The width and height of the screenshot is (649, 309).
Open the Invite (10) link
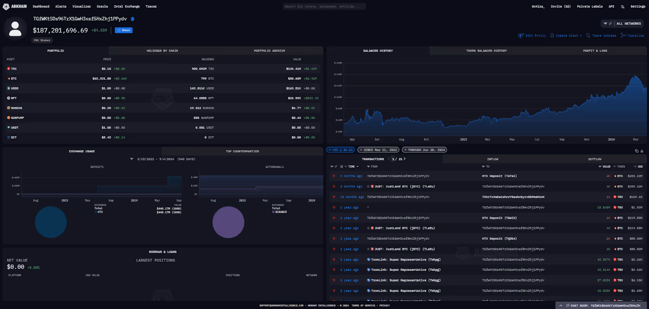(561, 6)
